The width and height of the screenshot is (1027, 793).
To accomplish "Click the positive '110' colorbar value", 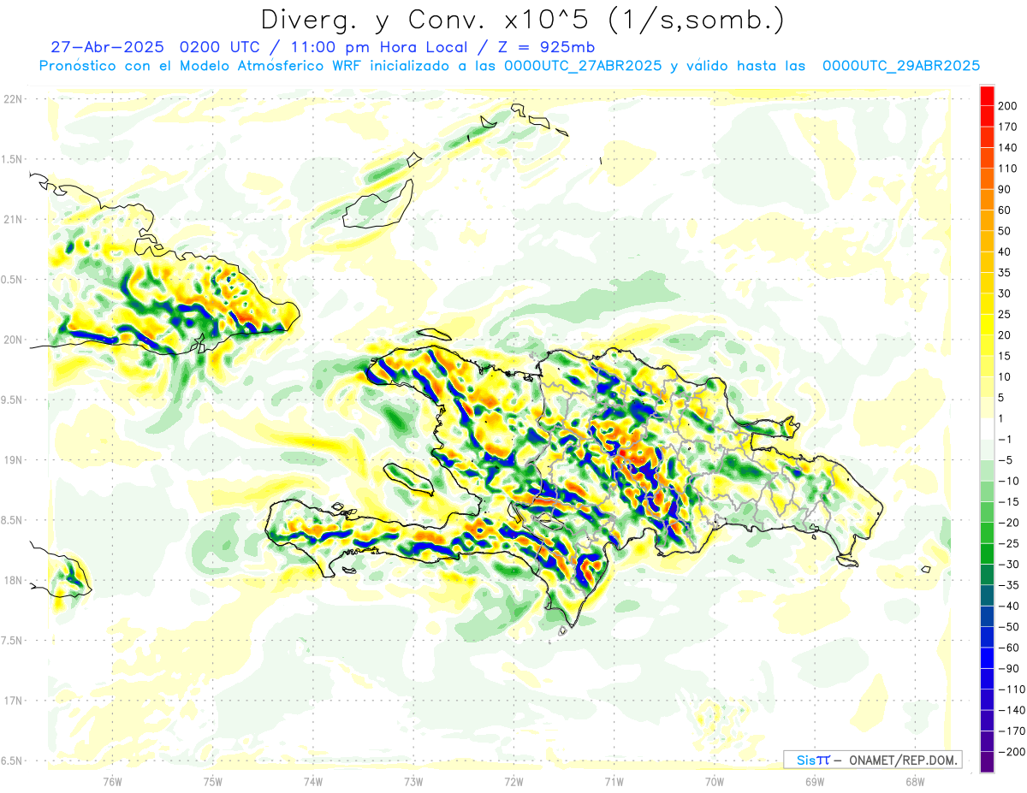I will tap(1008, 169).
